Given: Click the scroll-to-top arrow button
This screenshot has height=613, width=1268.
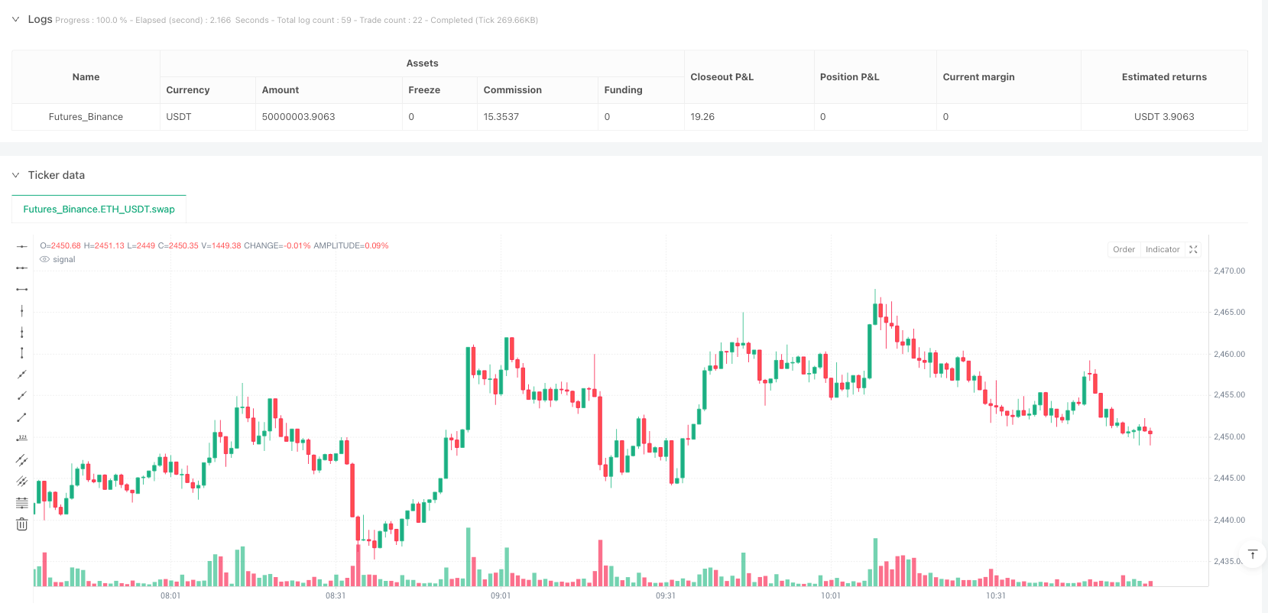Looking at the screenshot, I should click(1252, 554).
